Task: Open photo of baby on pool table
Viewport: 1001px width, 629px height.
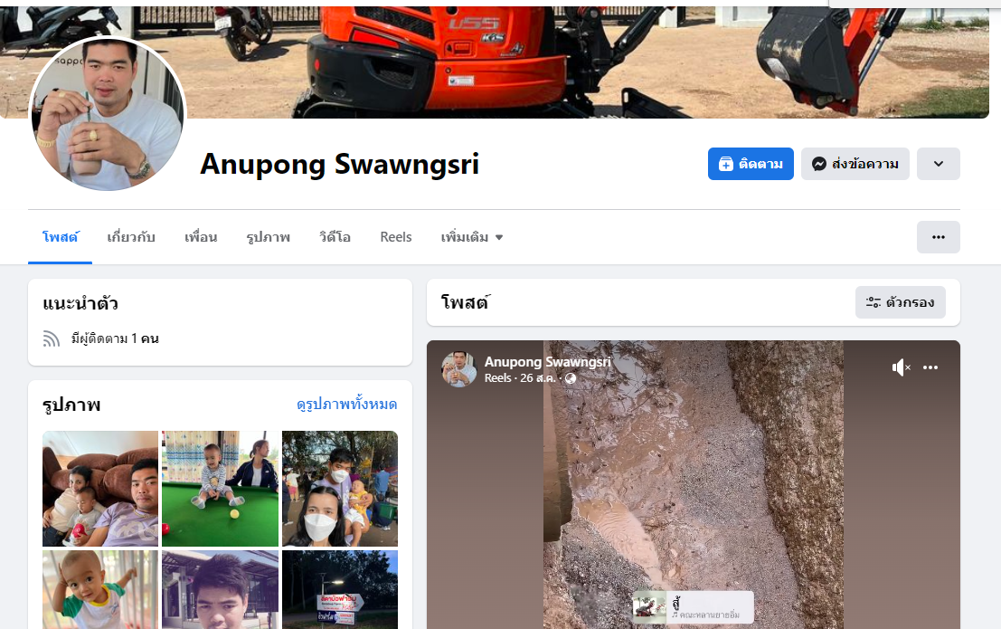Action: click(221, 489)
